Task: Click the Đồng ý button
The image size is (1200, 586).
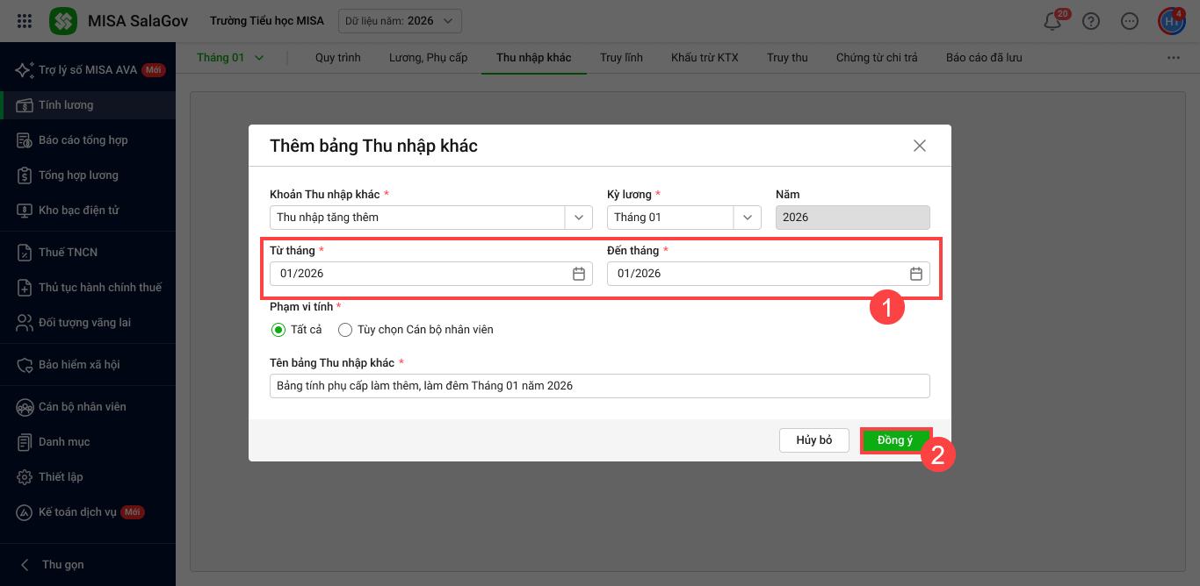Action: pyautogui.click(x=894, y=440)
